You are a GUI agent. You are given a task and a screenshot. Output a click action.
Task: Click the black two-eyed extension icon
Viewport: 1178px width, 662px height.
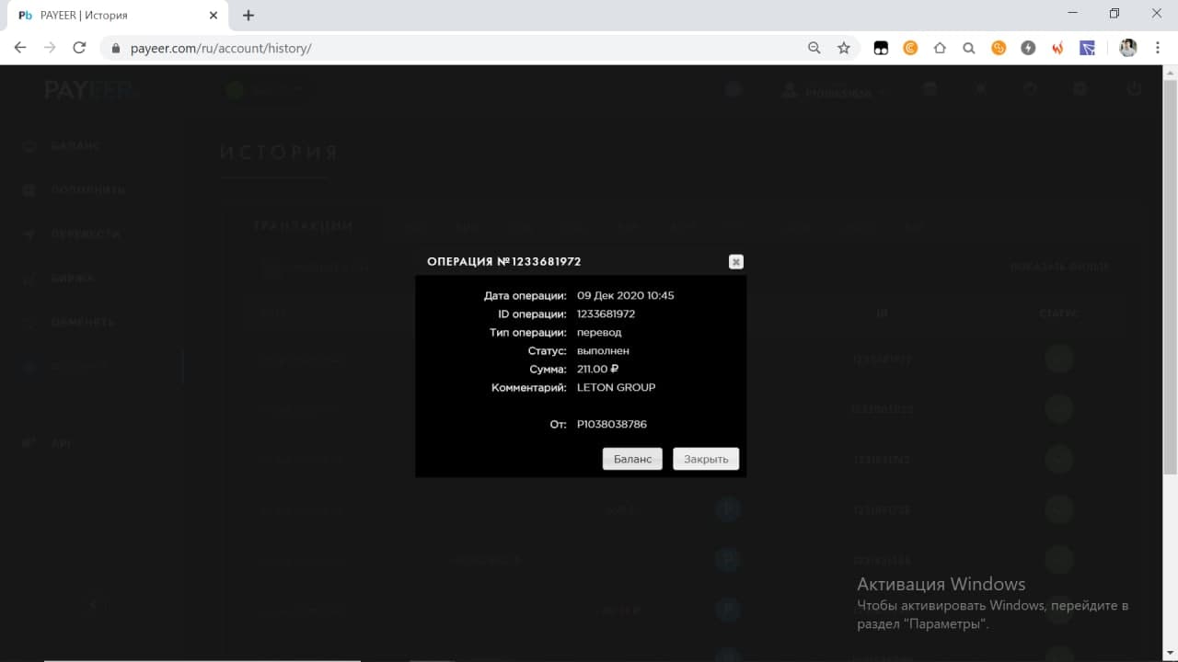coord(881,48)
